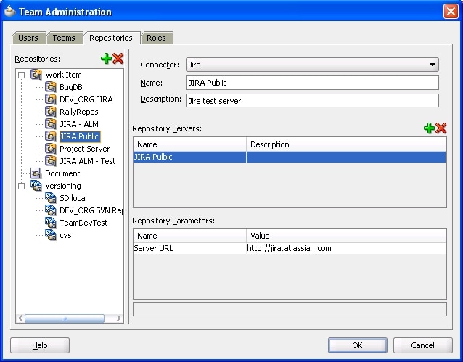Add a new repository with the green plus

click(x=106, y=59)
